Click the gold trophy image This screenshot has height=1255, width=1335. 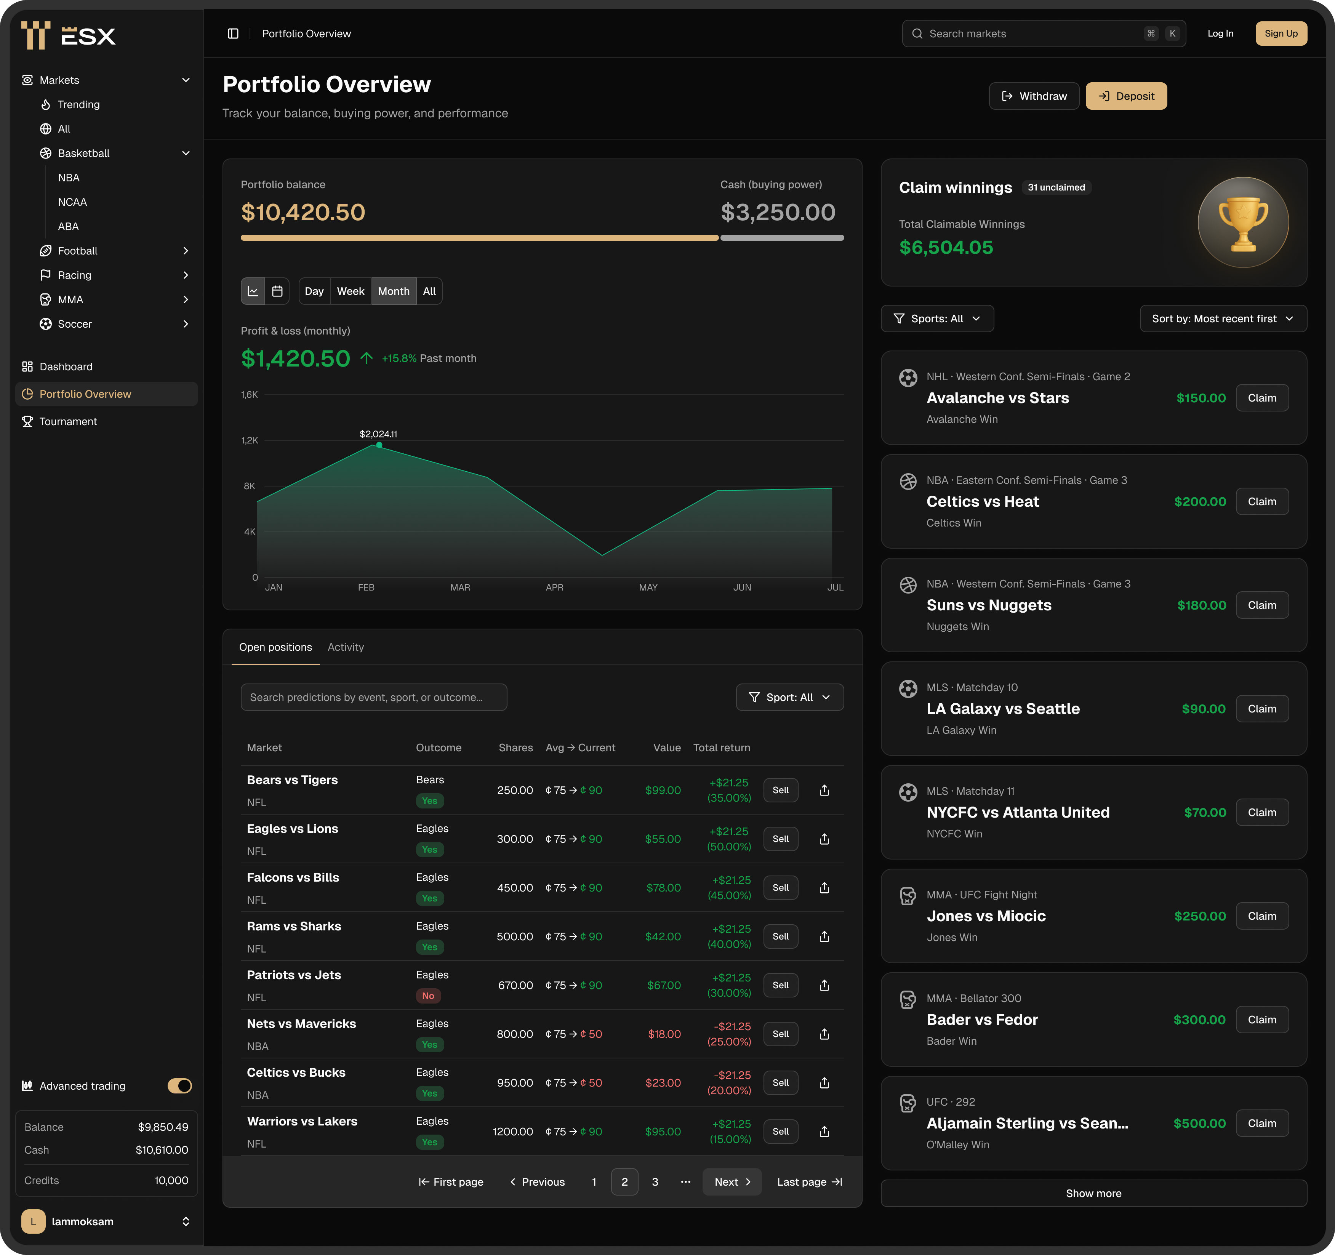[1243, 222]
